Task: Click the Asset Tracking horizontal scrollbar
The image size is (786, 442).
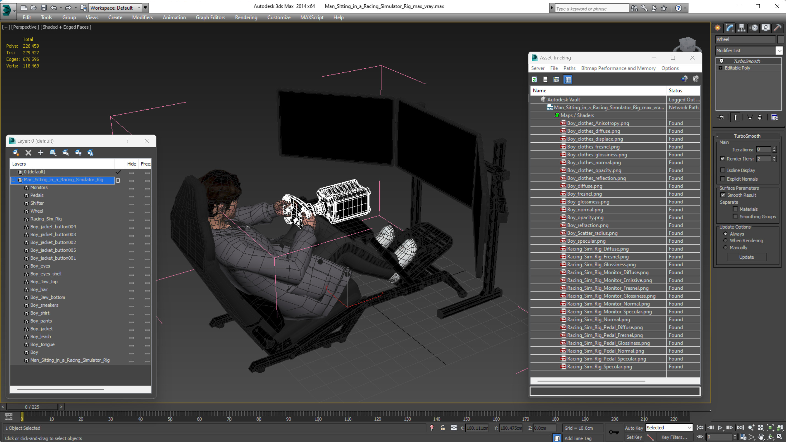Action: coord(591,381)
